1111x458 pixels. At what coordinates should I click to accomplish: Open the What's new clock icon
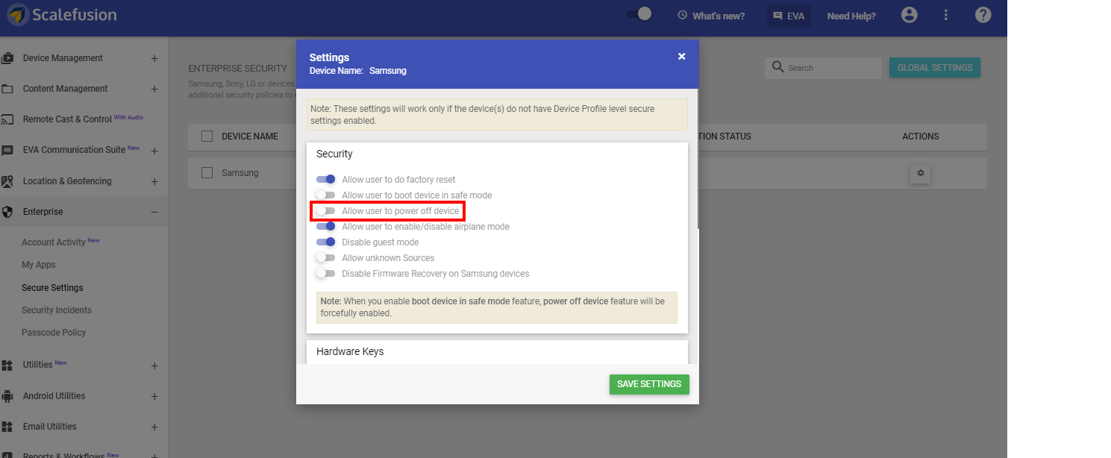tap(682, 16)
